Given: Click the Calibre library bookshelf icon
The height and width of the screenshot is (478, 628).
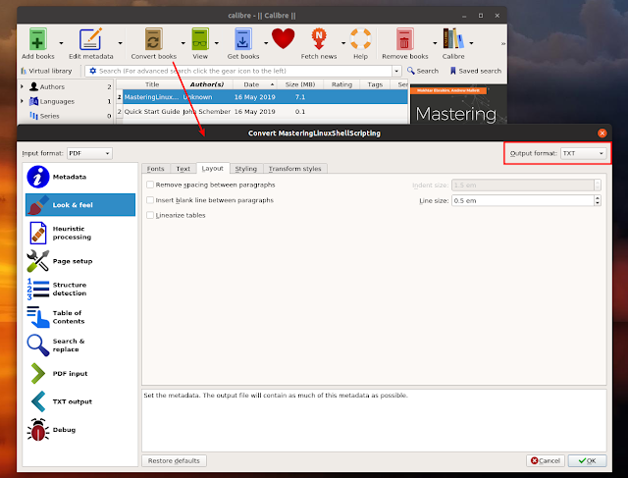Looking at the screenshot, I should point(453,39).
